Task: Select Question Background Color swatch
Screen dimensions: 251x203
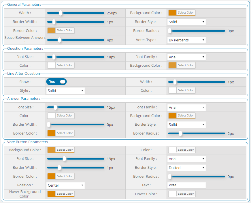Action: tap(182, 65)
